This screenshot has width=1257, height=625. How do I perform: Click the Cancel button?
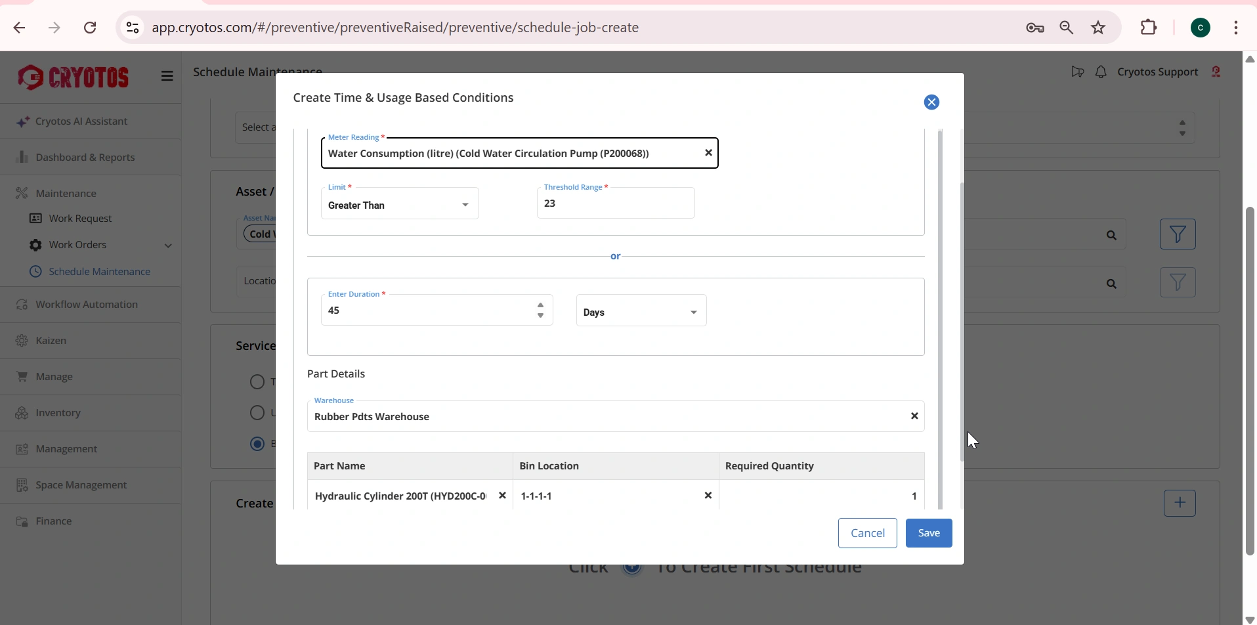[x=867, y=532]
